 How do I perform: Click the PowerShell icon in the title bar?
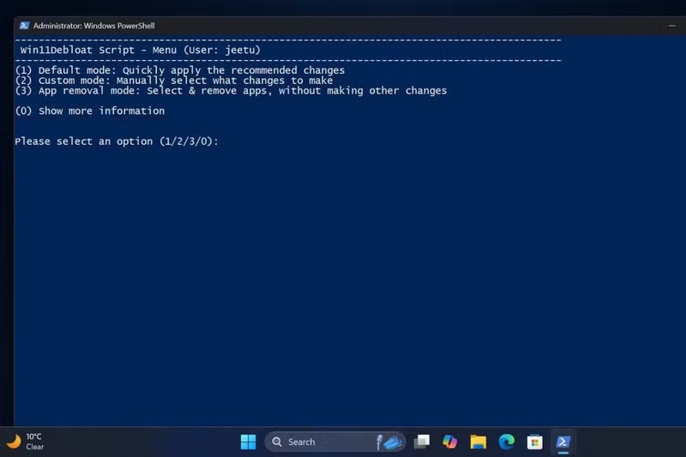(24, 26)
